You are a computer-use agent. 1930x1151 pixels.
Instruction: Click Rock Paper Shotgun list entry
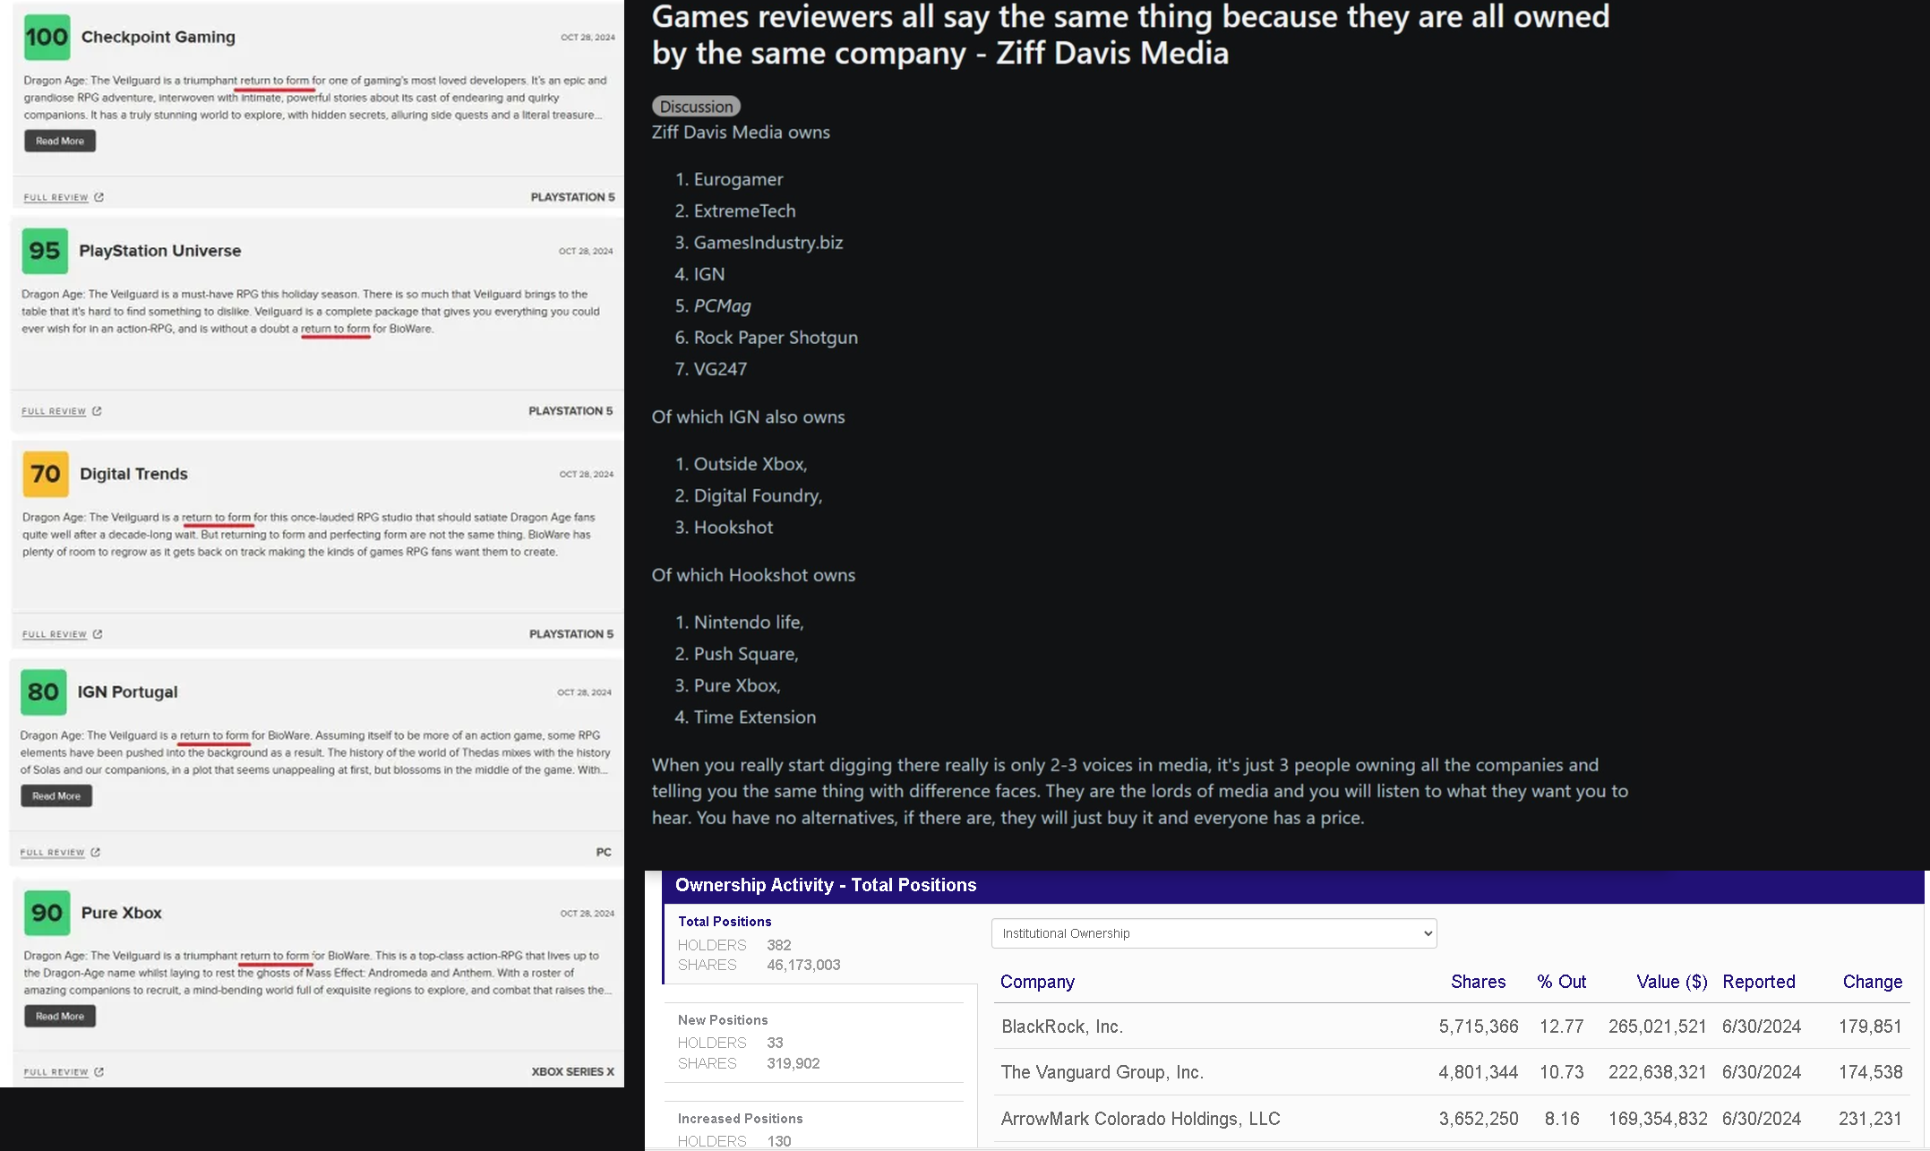[x=776, y=338]
